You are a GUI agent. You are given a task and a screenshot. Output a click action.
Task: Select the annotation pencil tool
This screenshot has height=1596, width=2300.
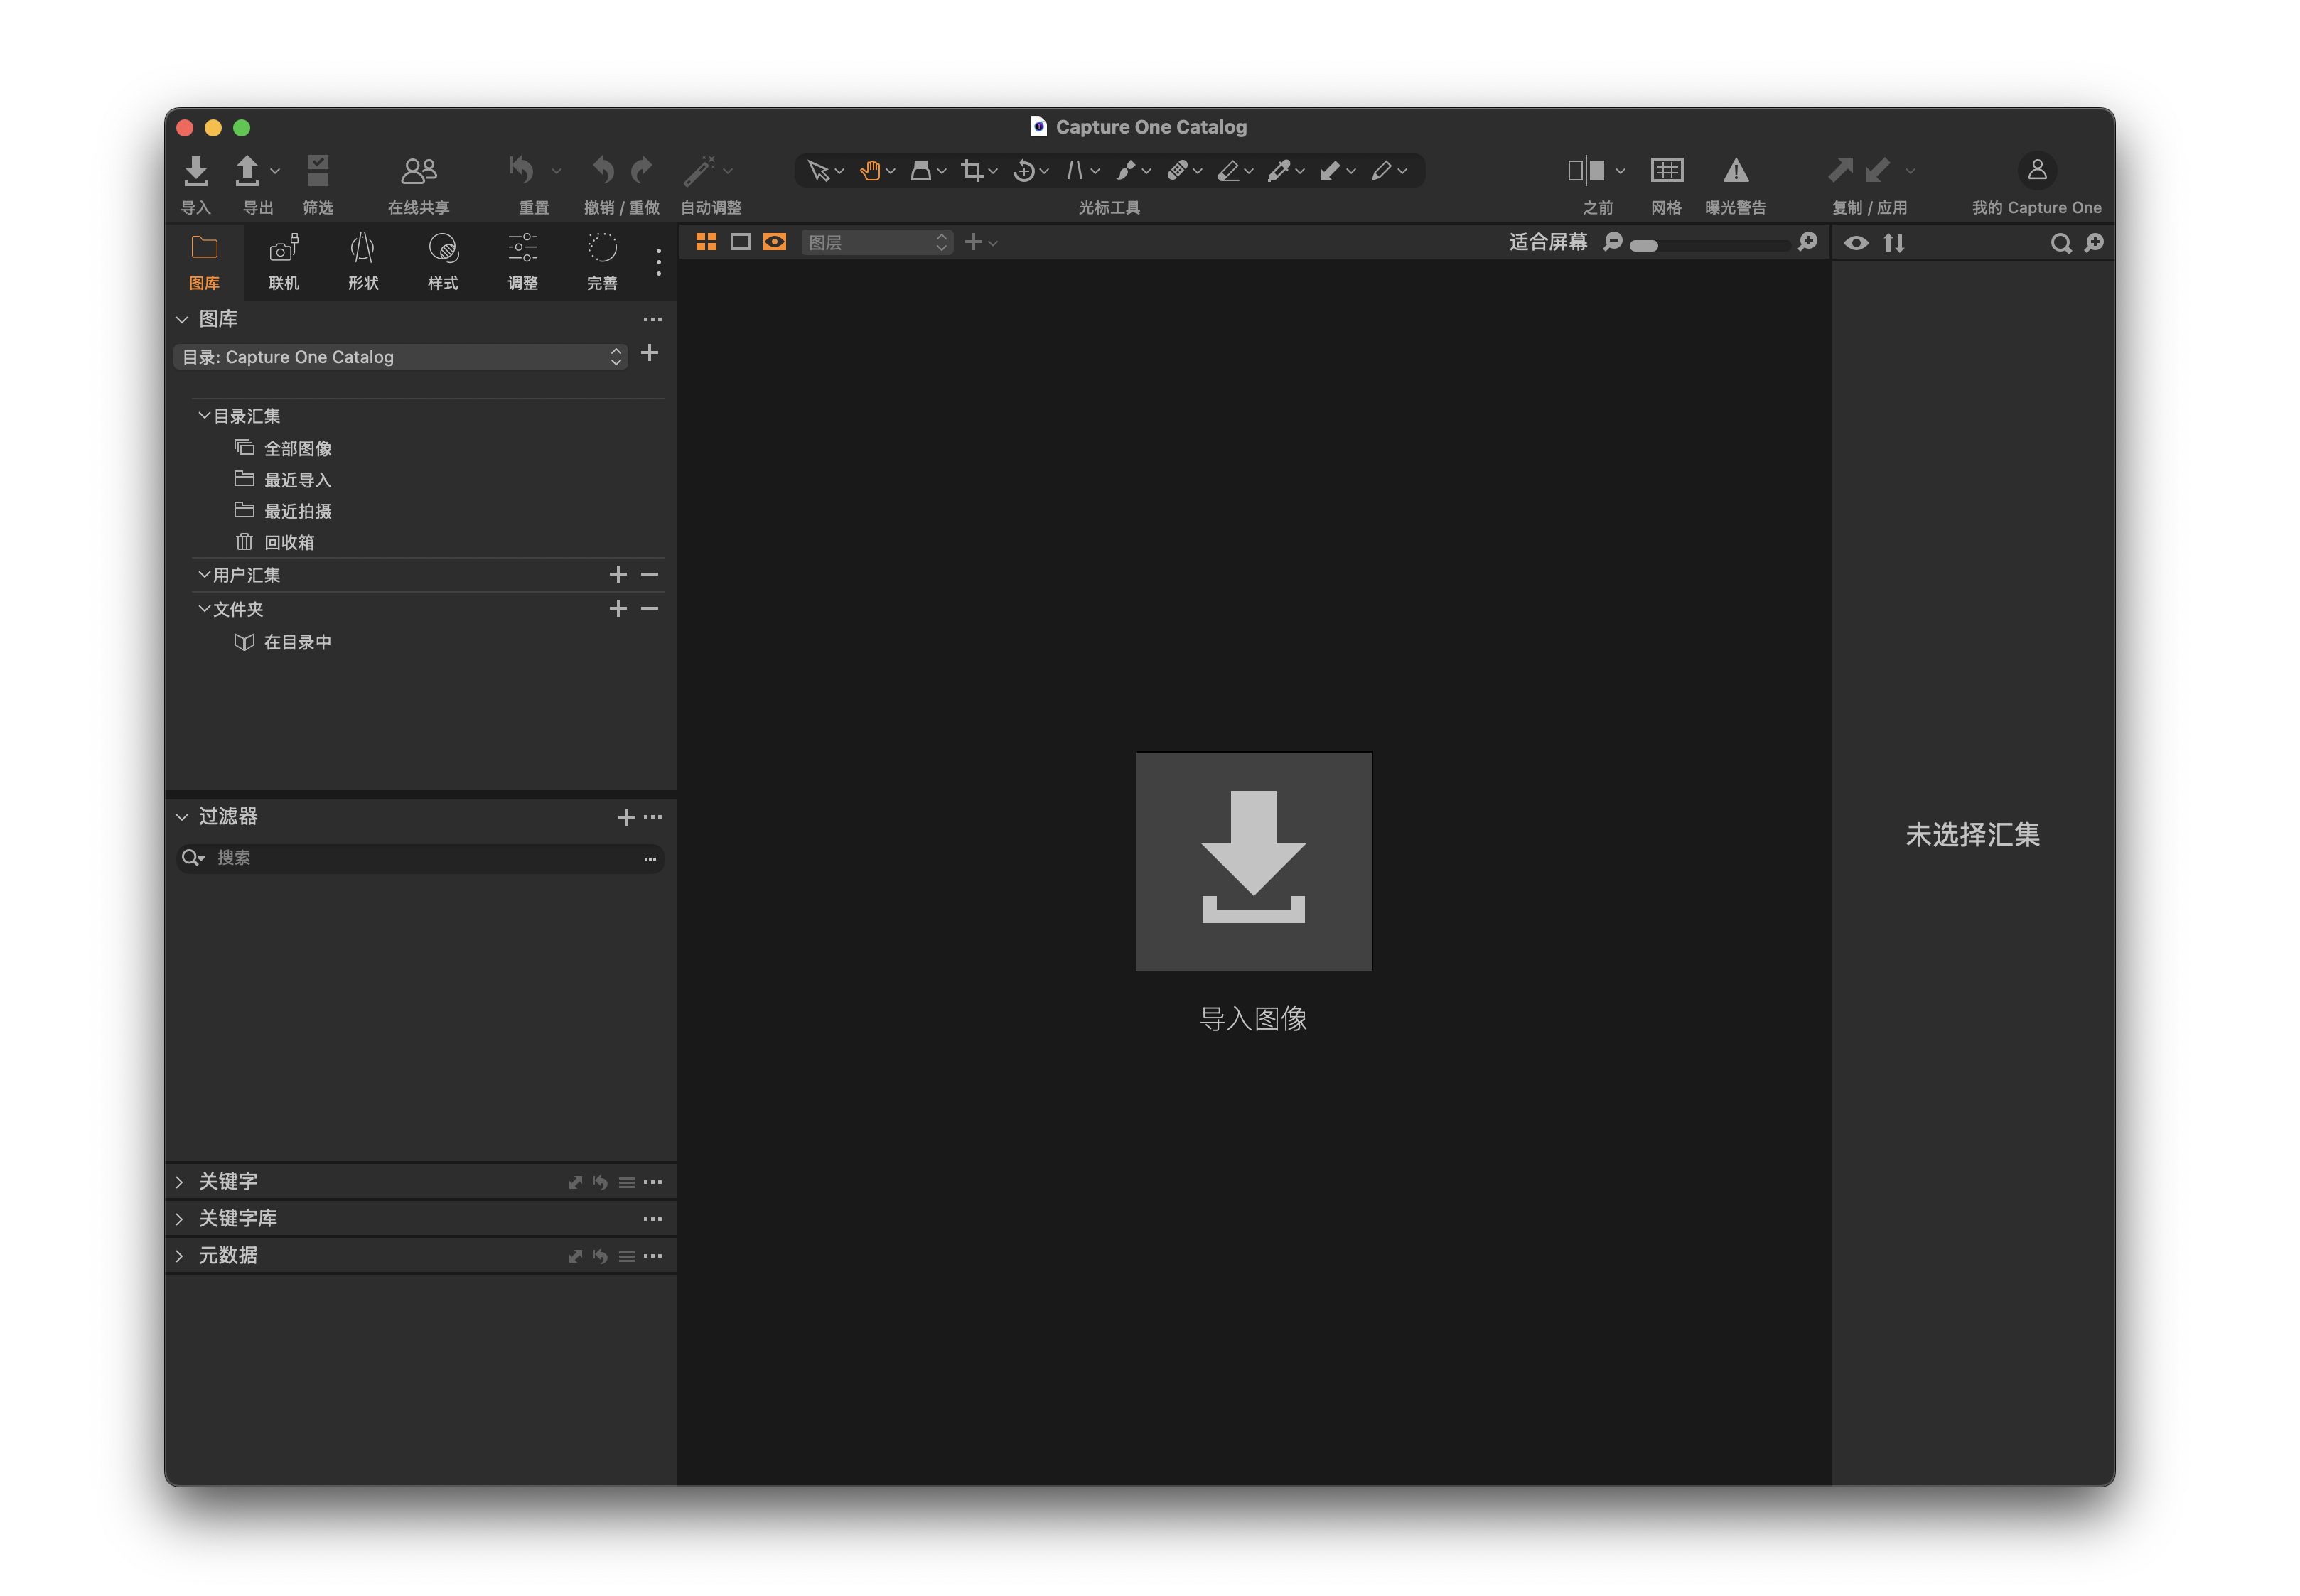coord(1381,171)
